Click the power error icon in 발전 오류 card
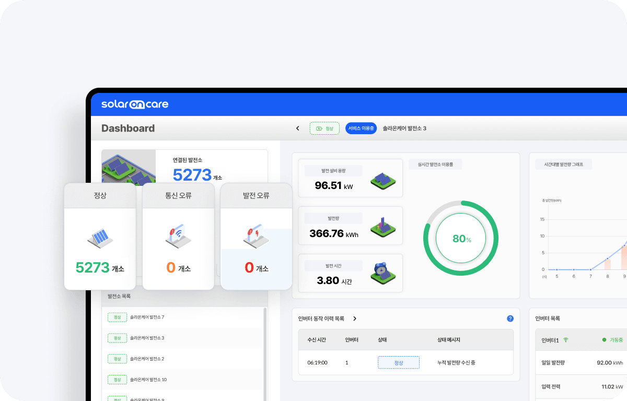This screenshot has height=401, width=627. (256, 237)
